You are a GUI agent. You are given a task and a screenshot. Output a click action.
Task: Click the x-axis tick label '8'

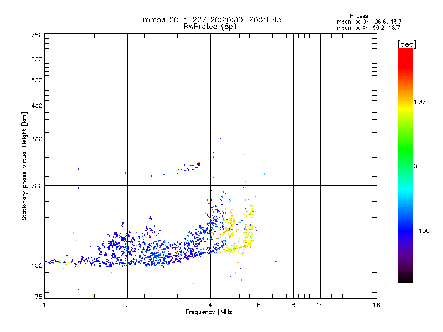293,305
